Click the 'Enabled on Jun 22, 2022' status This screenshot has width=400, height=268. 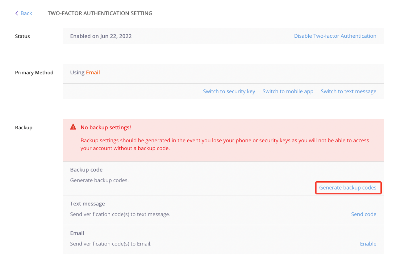point(101,36)
